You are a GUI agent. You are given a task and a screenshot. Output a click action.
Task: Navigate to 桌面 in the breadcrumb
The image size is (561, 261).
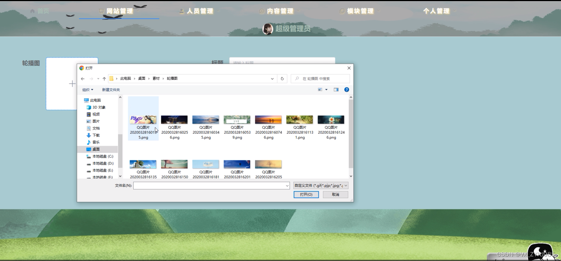[141, 78]
